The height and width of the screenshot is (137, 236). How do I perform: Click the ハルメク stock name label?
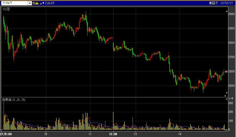50,3
